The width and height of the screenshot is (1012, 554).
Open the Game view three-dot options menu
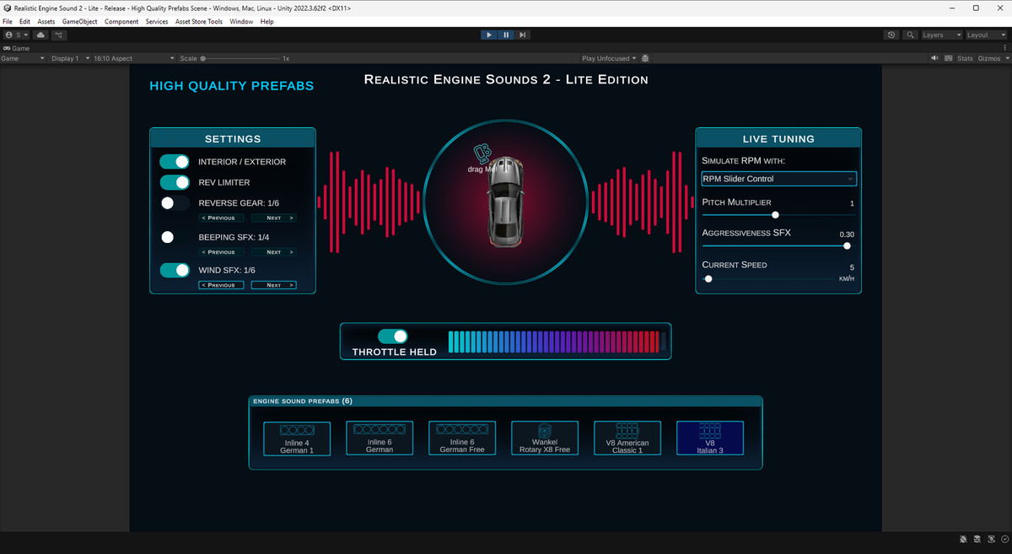pyautogui.click(x=1005, y=48)
